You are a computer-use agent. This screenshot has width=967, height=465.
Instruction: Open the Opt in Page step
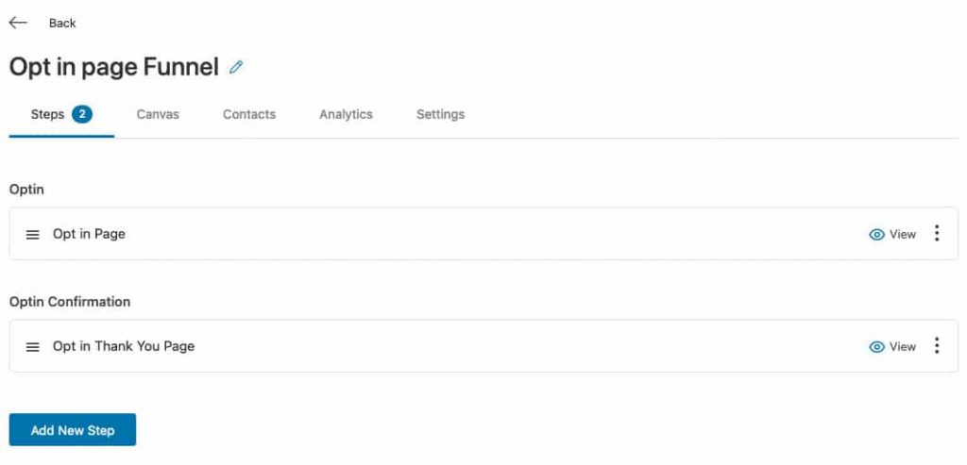point(89,234)
